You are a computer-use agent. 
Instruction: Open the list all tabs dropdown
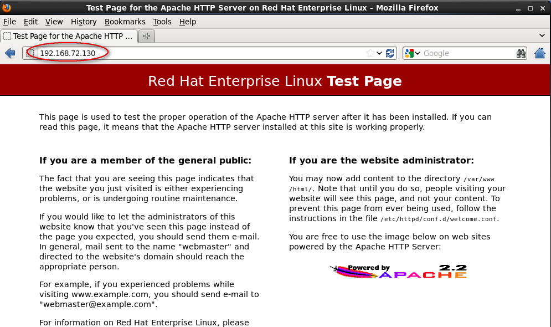pyautogui.click(x=542, y=35)
